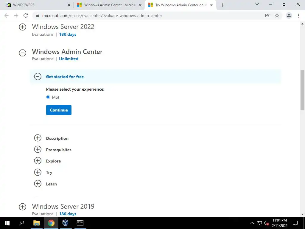
Task: Collapse the Get started for free panel
Action: 38,76
